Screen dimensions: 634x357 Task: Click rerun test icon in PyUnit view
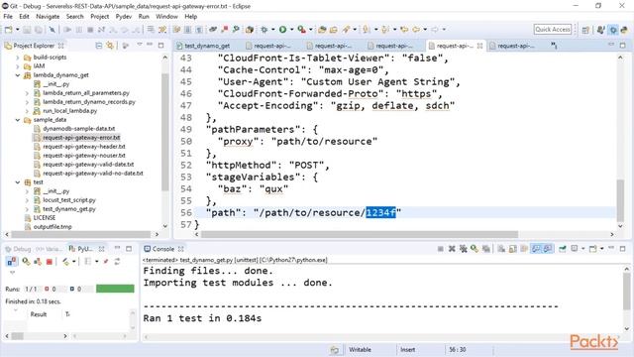pos(26,262)
